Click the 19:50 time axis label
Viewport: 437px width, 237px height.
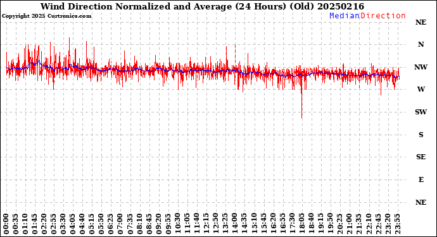(x=330, y=224)
